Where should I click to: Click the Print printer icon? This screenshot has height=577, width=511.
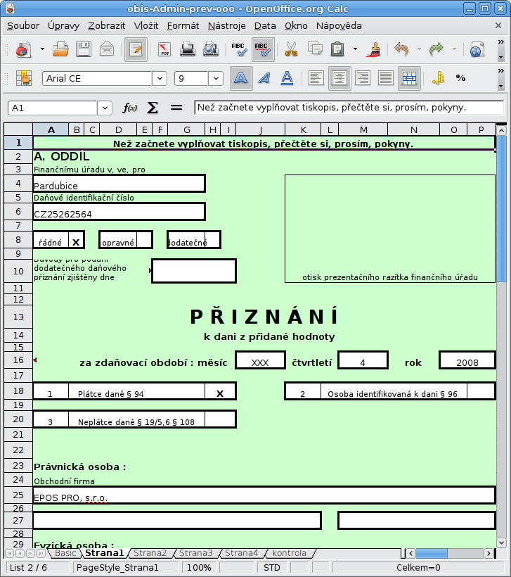click(187, 50)
